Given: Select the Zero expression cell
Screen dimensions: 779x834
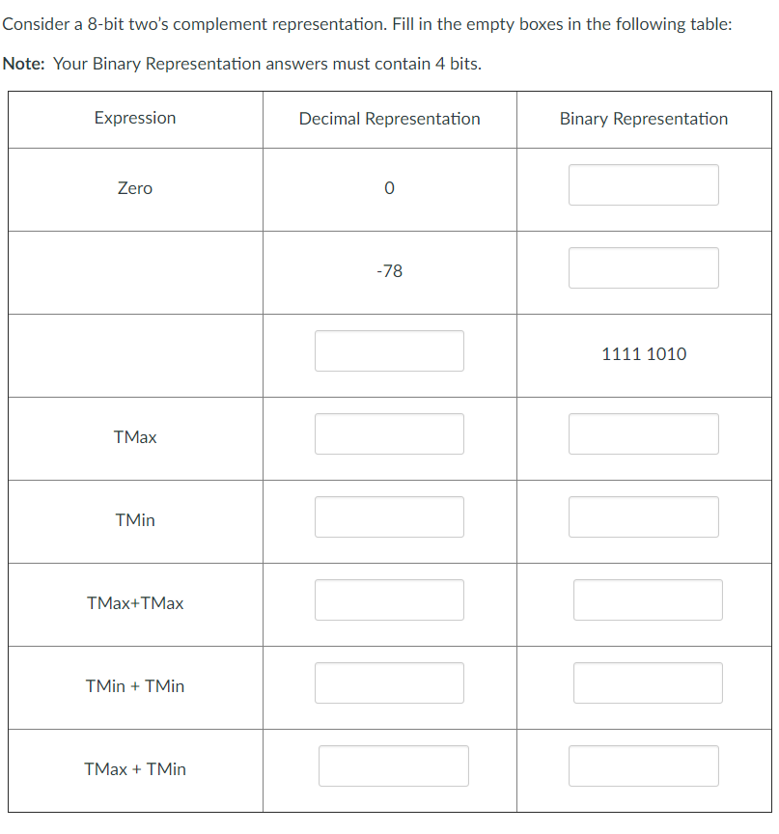Looking at the screenshot, I should (134, 188).
